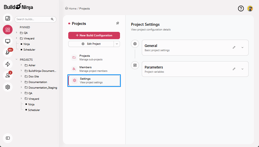Expand the pinned QA folder
The height and width of the screenshot is (147, 259).
[17, 33]
